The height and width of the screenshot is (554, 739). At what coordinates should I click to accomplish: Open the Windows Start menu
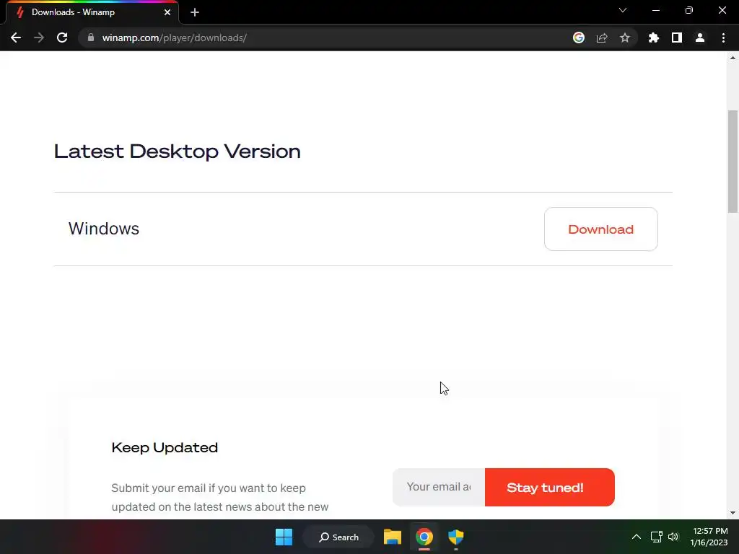284,537
